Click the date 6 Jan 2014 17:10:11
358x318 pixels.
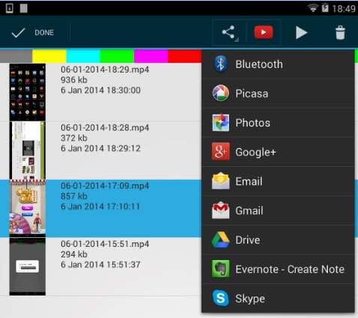coord(100,207)
